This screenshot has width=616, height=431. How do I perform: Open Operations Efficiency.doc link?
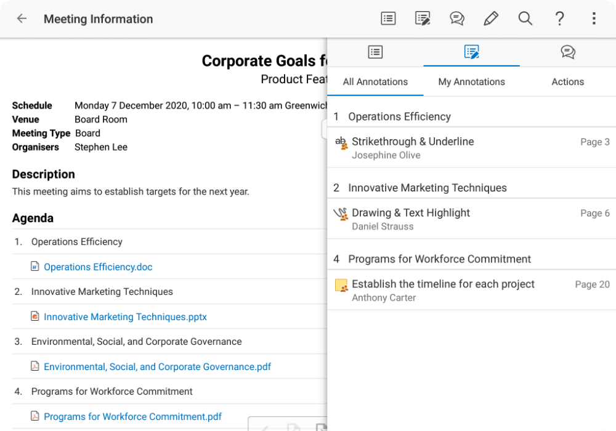[98, 267]
